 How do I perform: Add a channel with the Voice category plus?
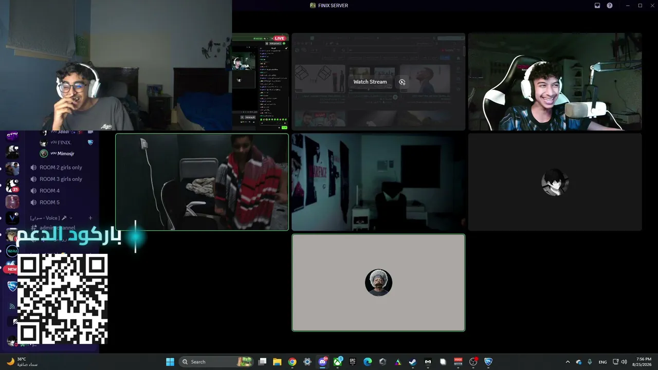coord(90,218)
